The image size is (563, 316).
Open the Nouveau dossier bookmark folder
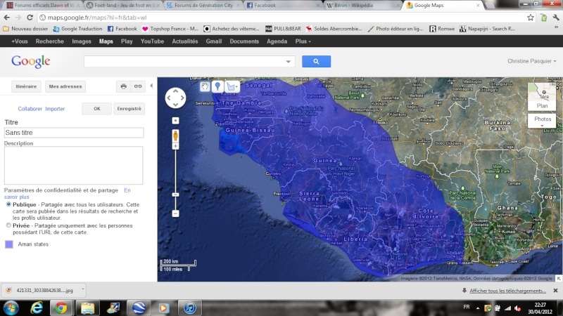[25, 29]
